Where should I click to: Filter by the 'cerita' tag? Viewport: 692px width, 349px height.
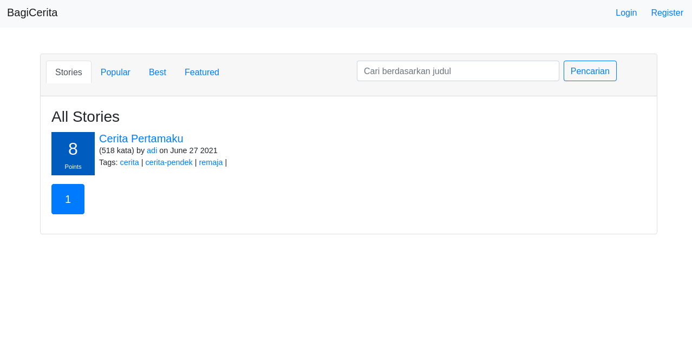tap(129, 162)
